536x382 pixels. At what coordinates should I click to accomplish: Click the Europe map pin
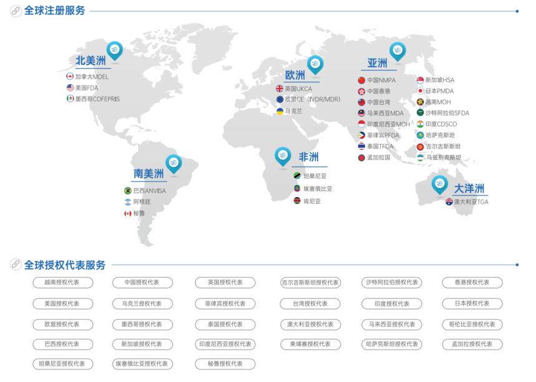315,65
